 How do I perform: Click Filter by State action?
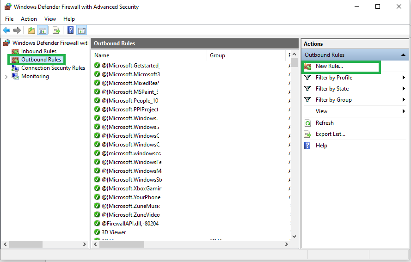(332, 89)
